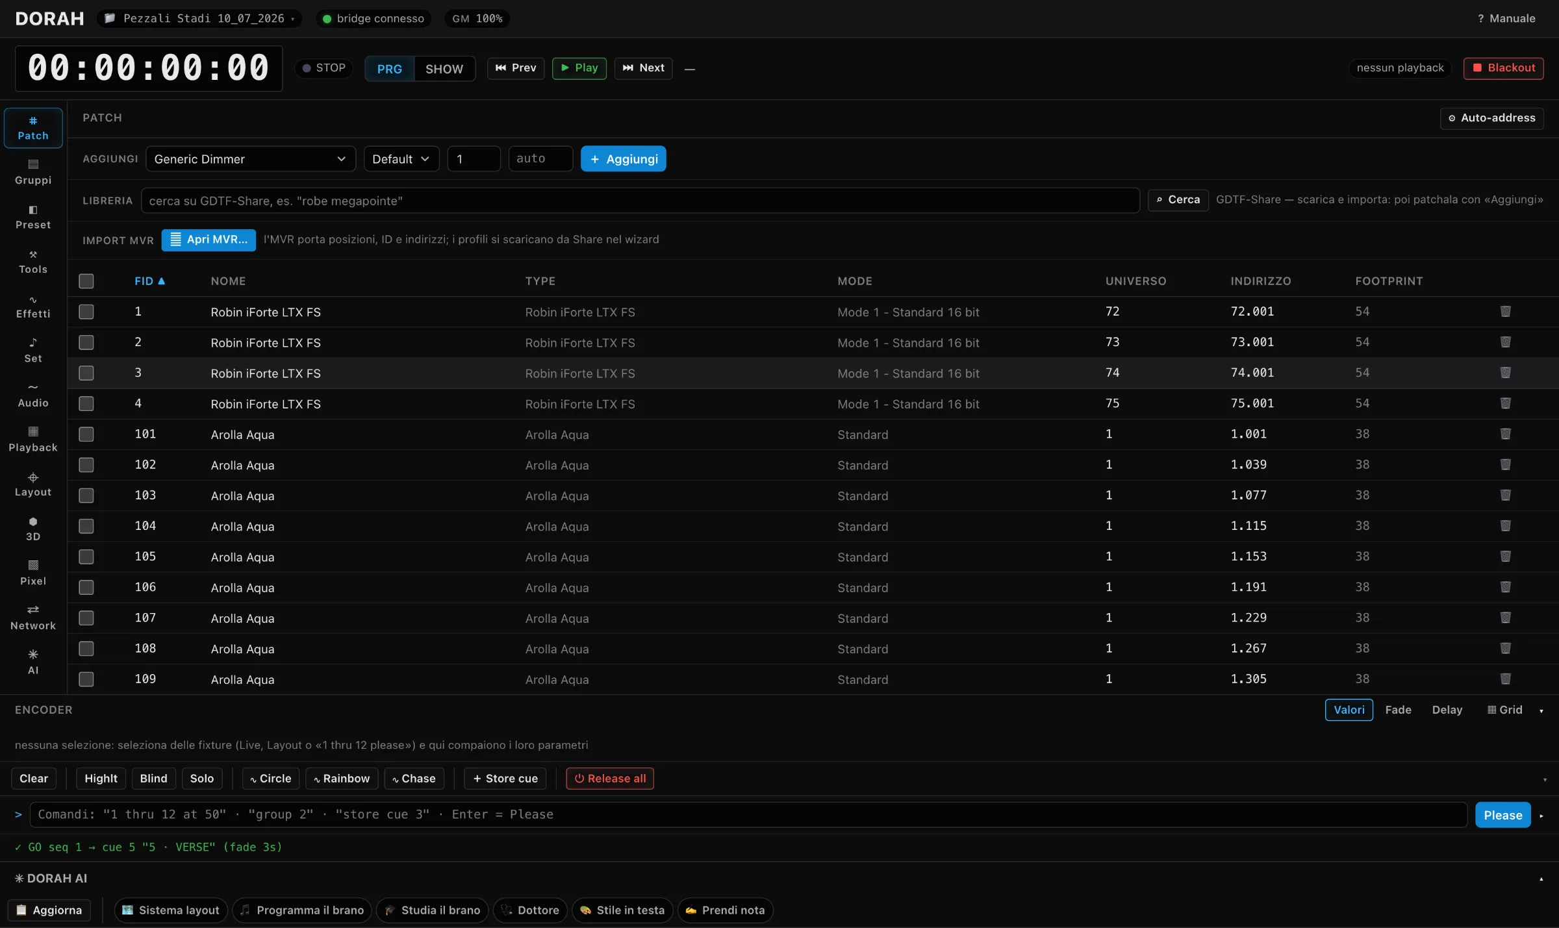Image resolution: width=1559 pixels, height=928 pixels.
Task: Expand the command bar options arrow
Action: (1545, 779)
